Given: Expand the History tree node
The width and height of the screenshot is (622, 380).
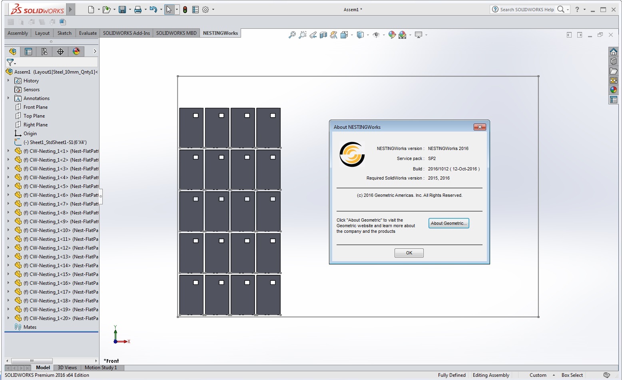Looking at the screenshot, I should 8,80.
